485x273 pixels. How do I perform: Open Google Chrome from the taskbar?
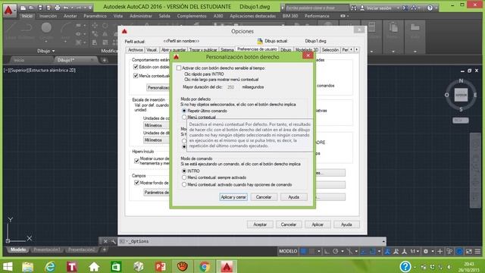pyautogui.click(x=205, y=266)
